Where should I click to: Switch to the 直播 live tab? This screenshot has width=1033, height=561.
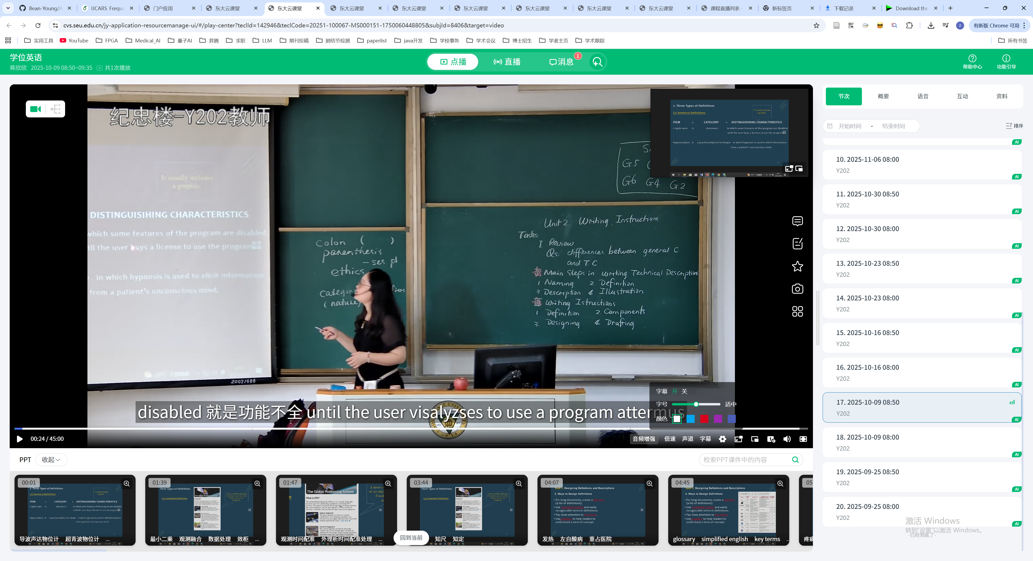(507, 62)
